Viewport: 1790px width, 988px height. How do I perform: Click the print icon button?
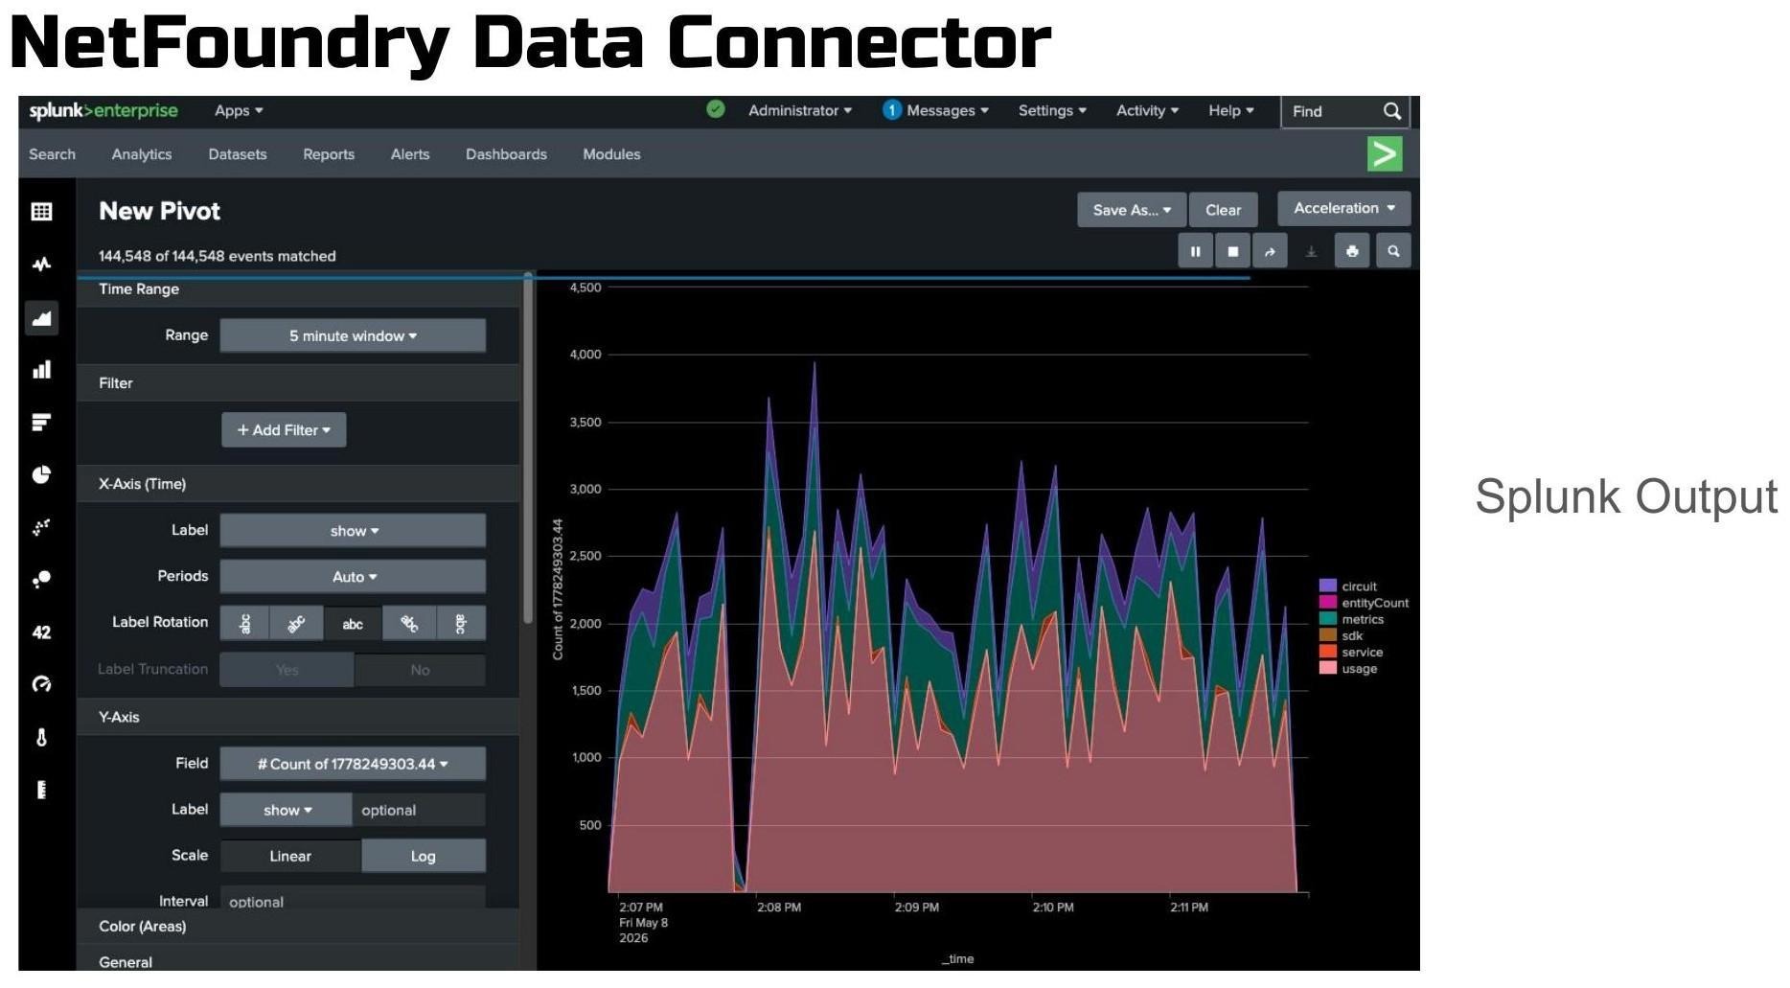1352,251
